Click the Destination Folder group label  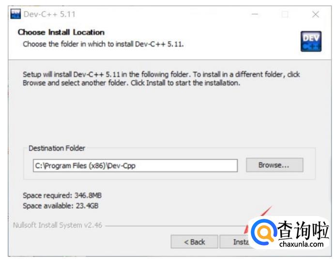click(x=57, y=148)
